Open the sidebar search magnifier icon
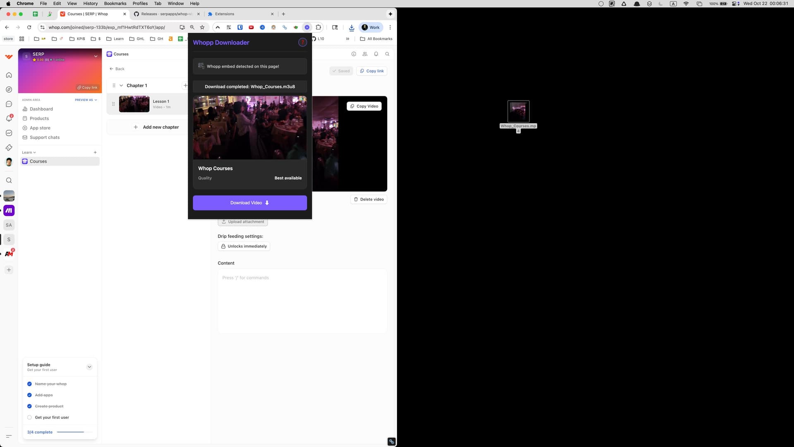The image size is (794, 447). (9, 180)
